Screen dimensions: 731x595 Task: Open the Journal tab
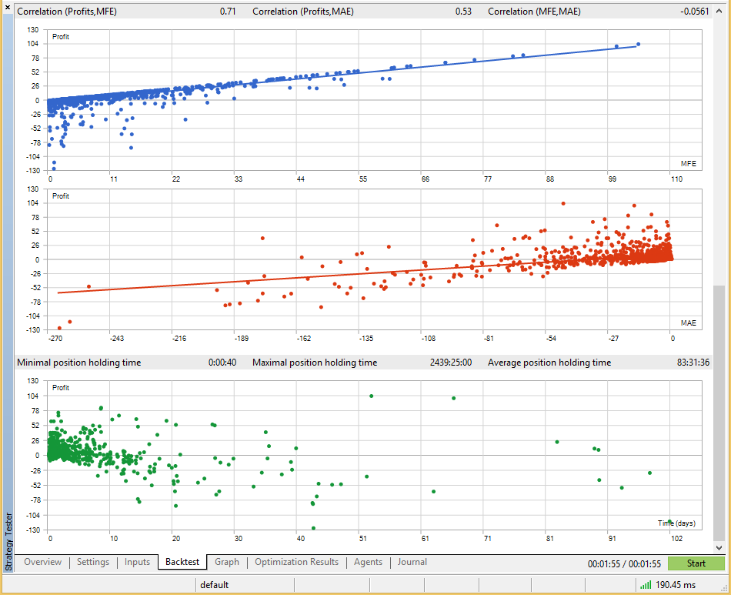pyautogui.click(x=412, y=563)
